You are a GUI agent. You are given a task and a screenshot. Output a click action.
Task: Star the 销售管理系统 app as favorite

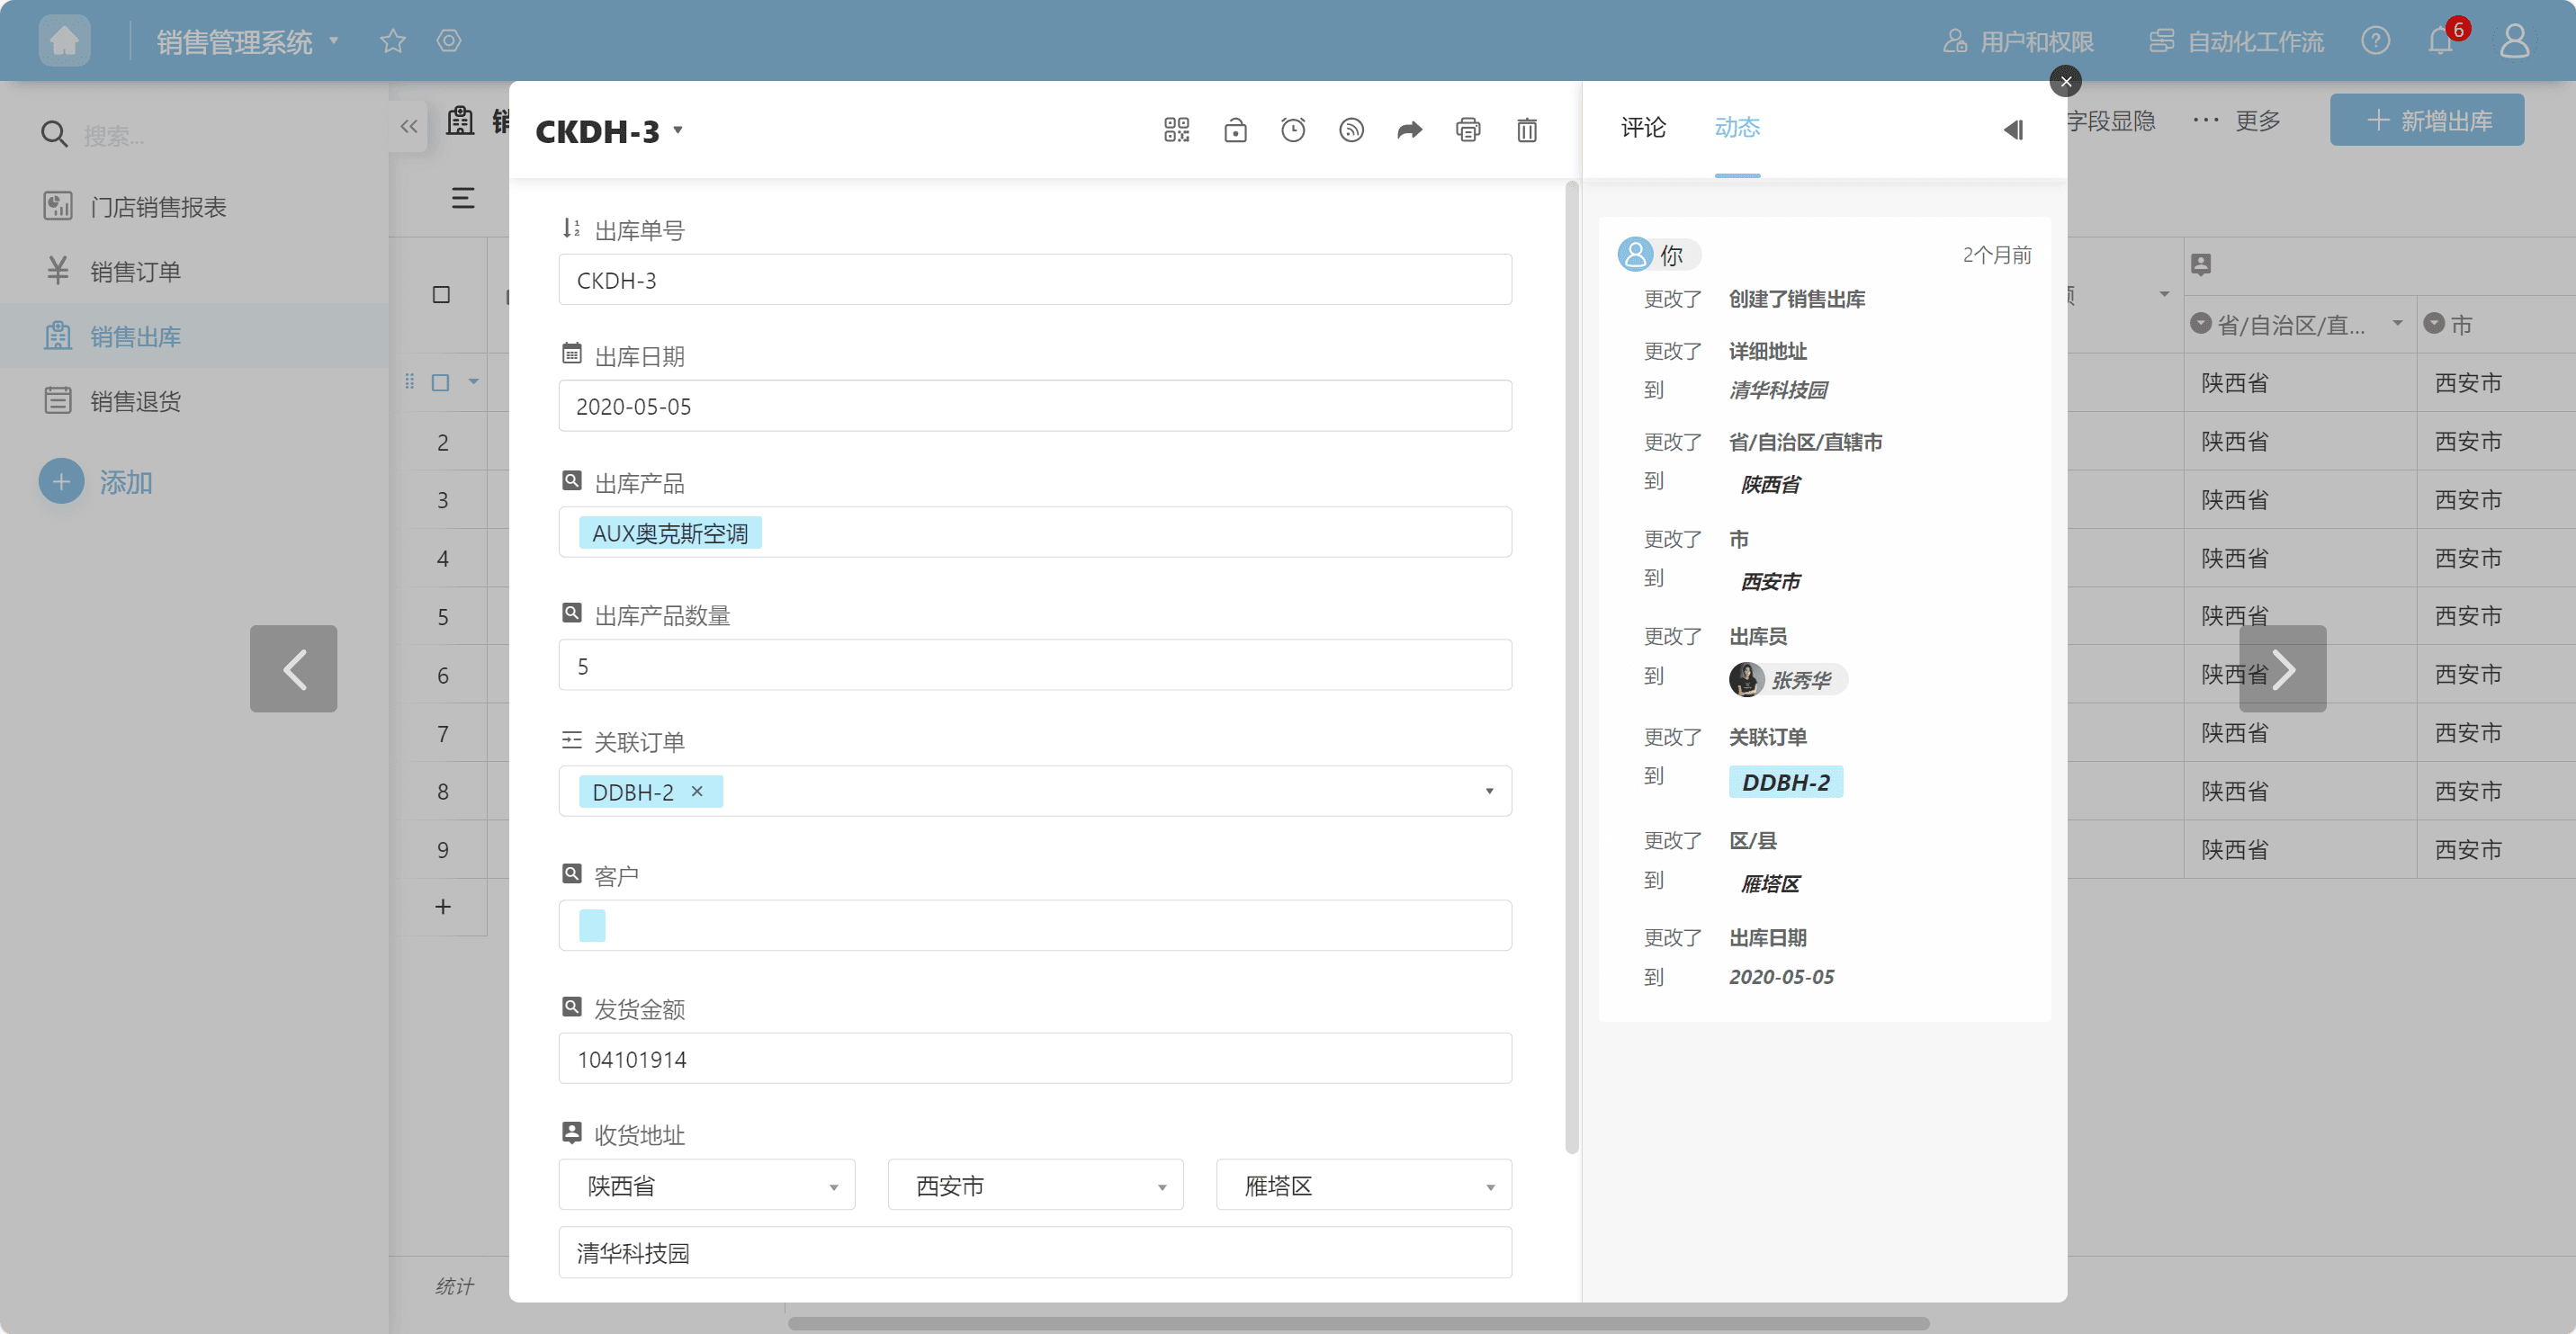pyautogui.click(x=393, y=41)
